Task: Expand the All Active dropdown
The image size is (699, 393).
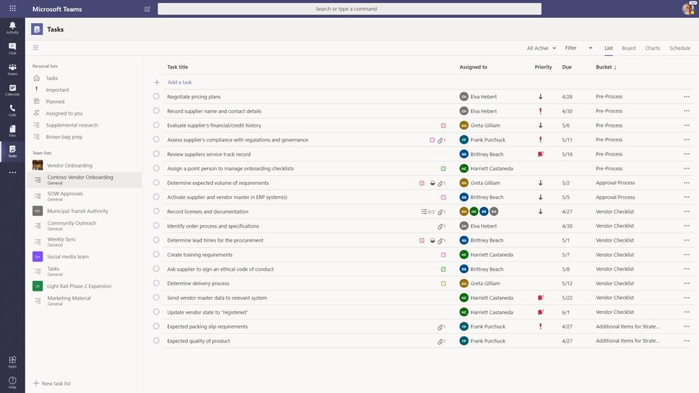Action: (541, 48)
